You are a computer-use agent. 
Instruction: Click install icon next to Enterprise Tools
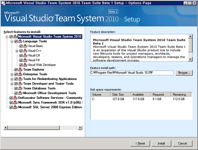[20, 74]
